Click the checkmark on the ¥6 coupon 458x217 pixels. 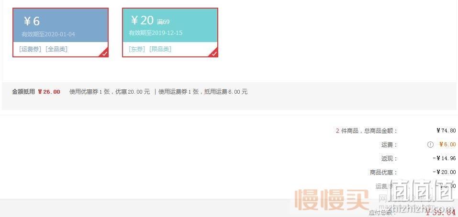pyautogui.click(x=105, y=54)
